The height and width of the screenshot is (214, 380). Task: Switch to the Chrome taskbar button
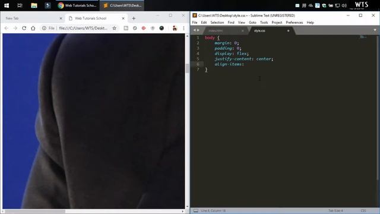click(x=77, y=5)
